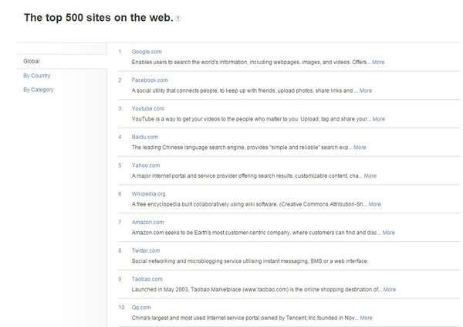
Task: Open the Qq.com site link
Action: (141, 308)
